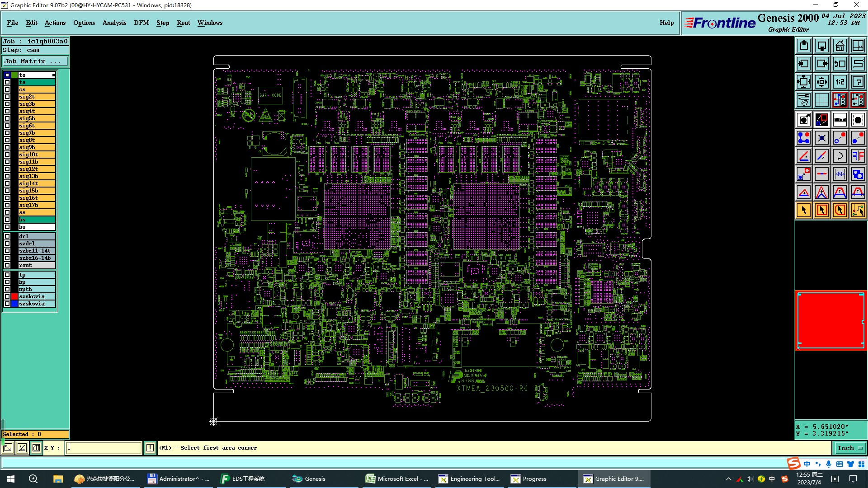Toggle display checkbox for sig2t layer
Image resolution: width=868 pixels, height=488 pixels.
[x=7, y=97]
